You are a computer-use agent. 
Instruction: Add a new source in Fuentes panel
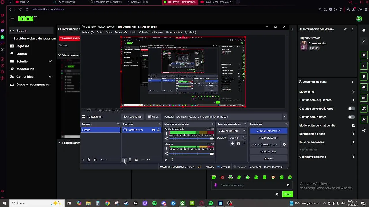click(125, 160)
